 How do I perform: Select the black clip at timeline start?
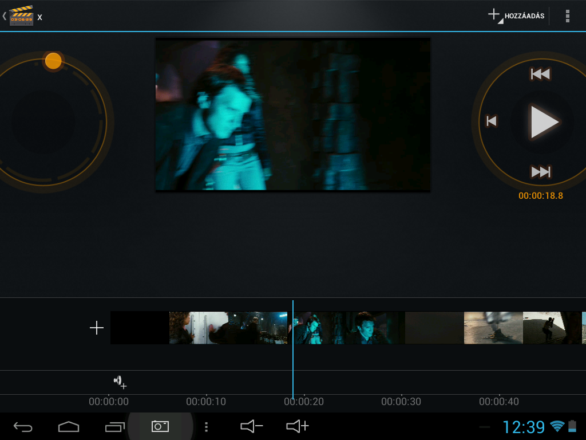(140, 328)
